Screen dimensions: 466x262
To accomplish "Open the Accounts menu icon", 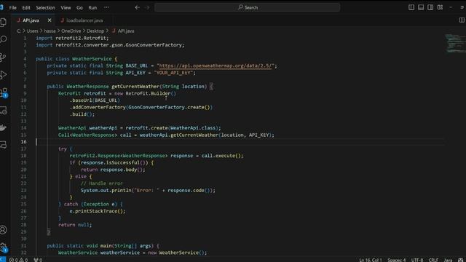I will click(3, 230).
